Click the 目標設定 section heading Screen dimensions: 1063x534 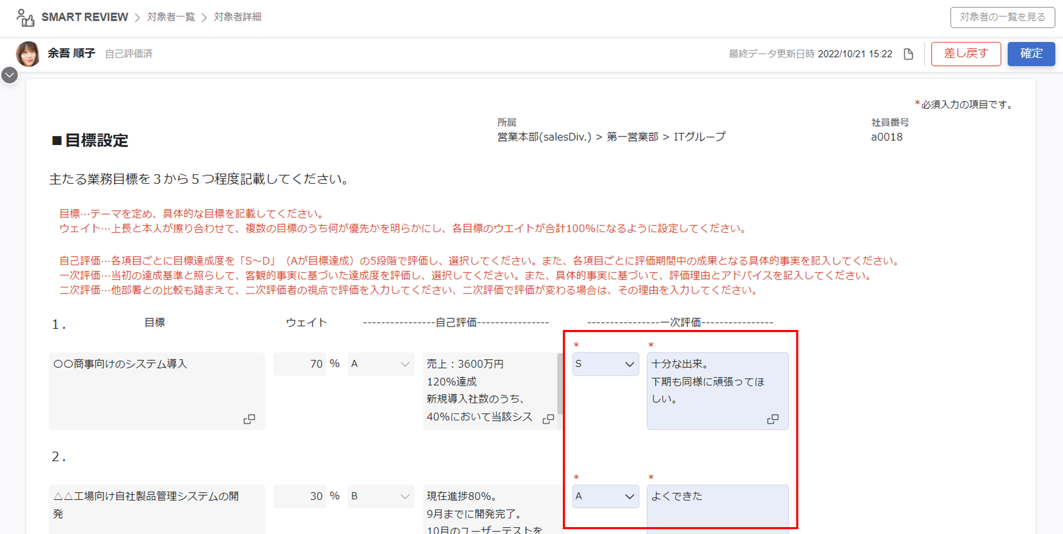point(90,140)
